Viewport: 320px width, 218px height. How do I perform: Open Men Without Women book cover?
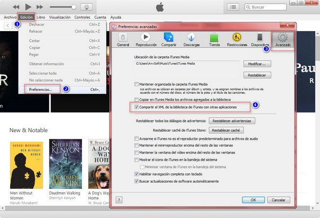pos(27,165)
